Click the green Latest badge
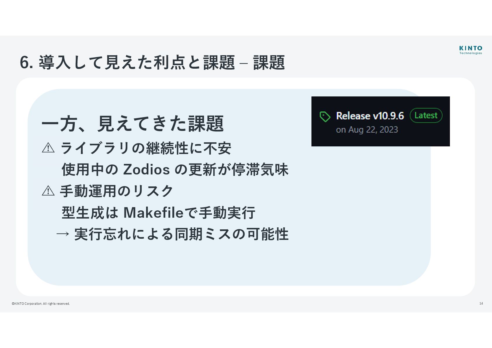Viewport: 492px width, 348px height. coord(426,115)
